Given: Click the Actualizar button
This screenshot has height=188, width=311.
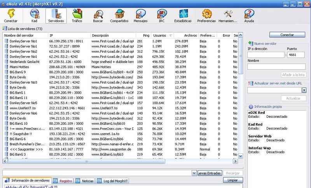Looking at the screenshot, I should (x=294, y=98).
